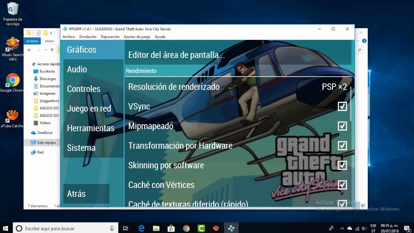Image resolution: width=414 pixels, height=233 pixels.
Task: Open Camtasia from the taskbar
Action: tap(201, 228)
